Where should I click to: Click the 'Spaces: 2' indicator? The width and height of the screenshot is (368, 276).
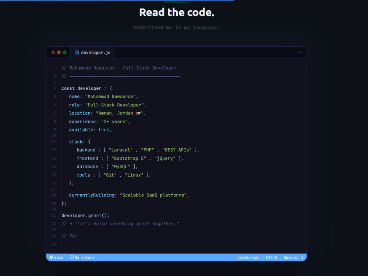(293, 258)
